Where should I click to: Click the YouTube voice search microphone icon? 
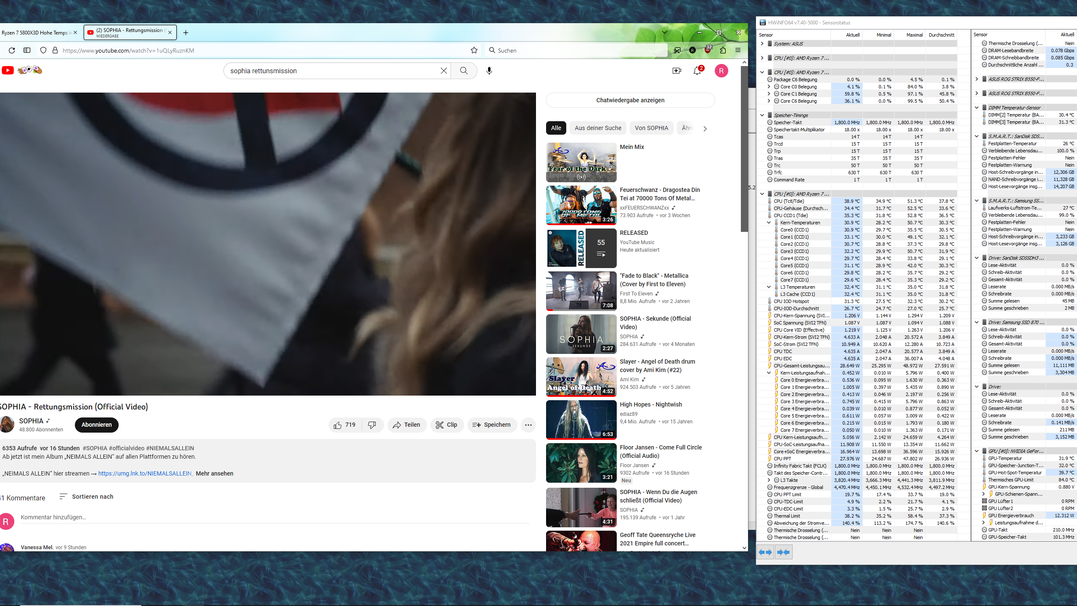[489, 71]
